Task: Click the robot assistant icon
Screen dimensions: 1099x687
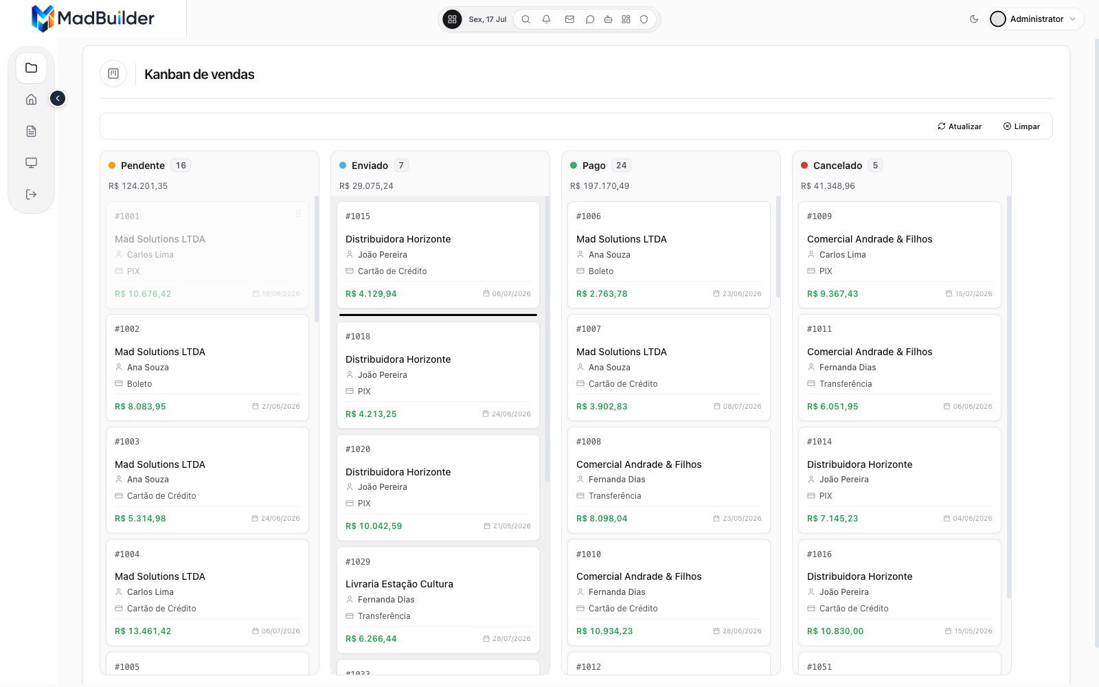Action: coord(608,19)
